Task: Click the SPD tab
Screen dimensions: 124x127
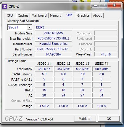Action: point(69,15)
